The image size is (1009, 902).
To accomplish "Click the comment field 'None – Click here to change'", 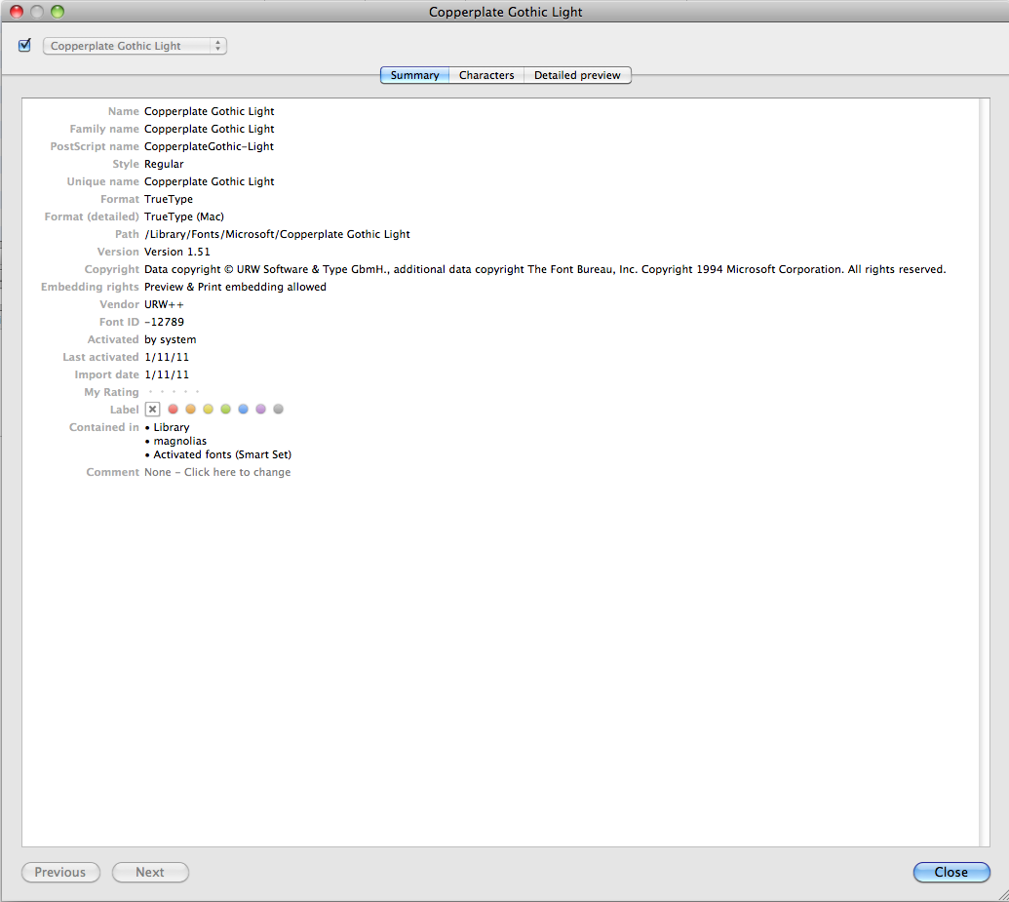I will [x=217, y=472].
